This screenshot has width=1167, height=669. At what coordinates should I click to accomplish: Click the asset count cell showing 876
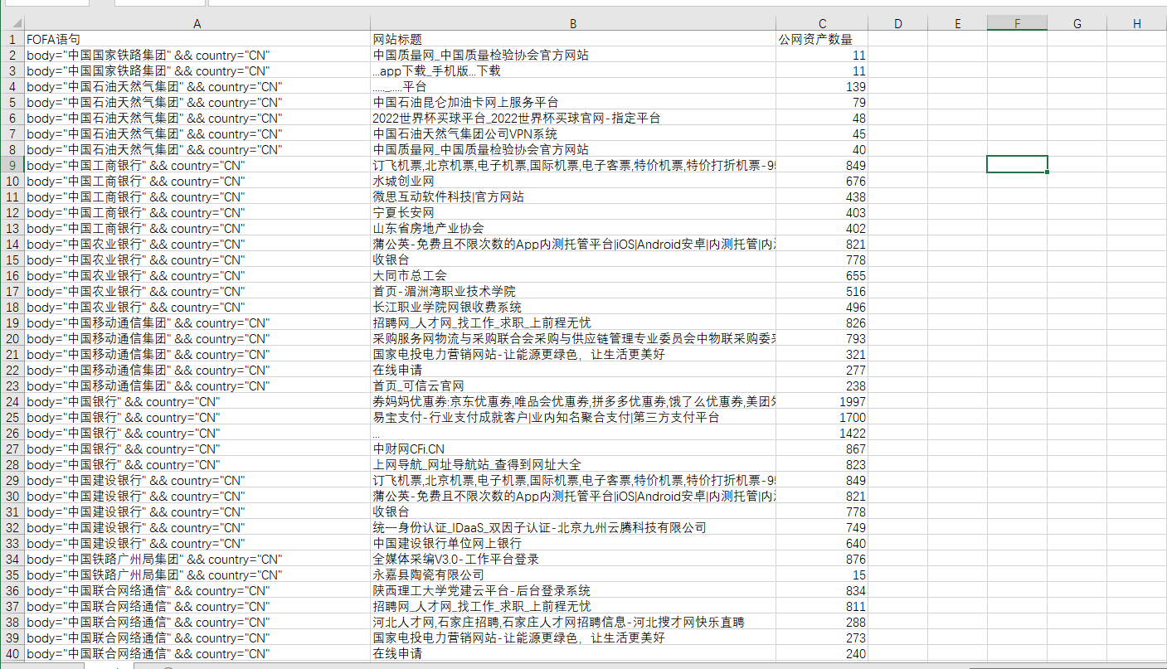tap(822, 559)
